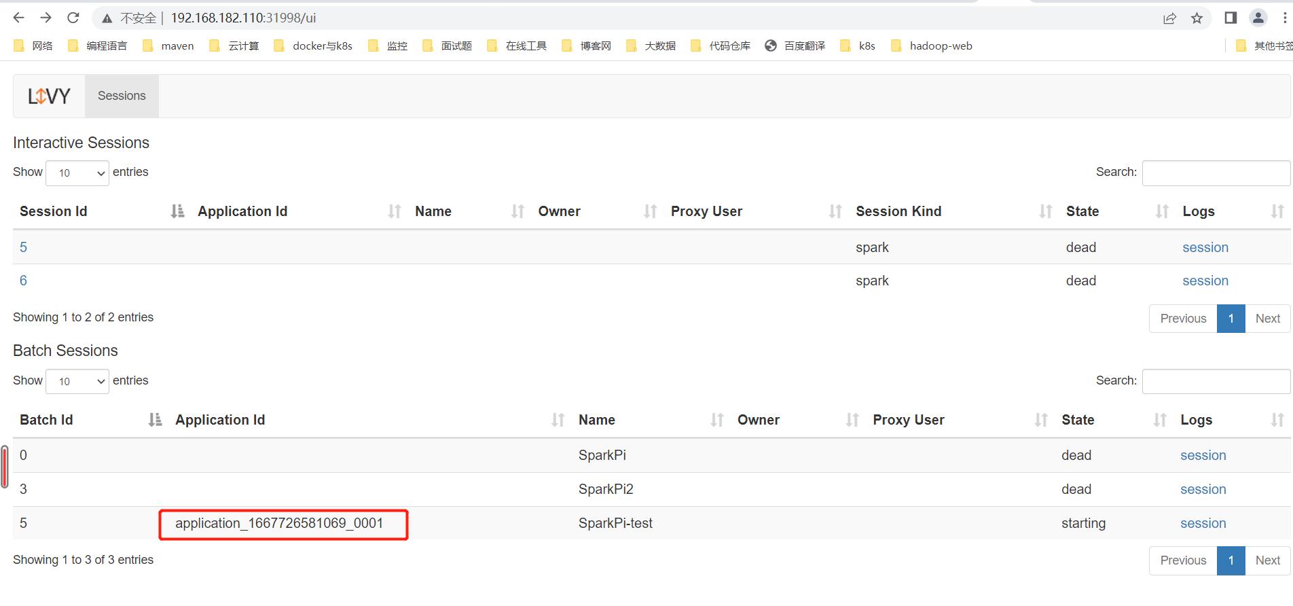The height and width of the screenshot is (606, 1293).
Task: Sort interactive sessions by Application Id
Action: [x=299, y=211]
